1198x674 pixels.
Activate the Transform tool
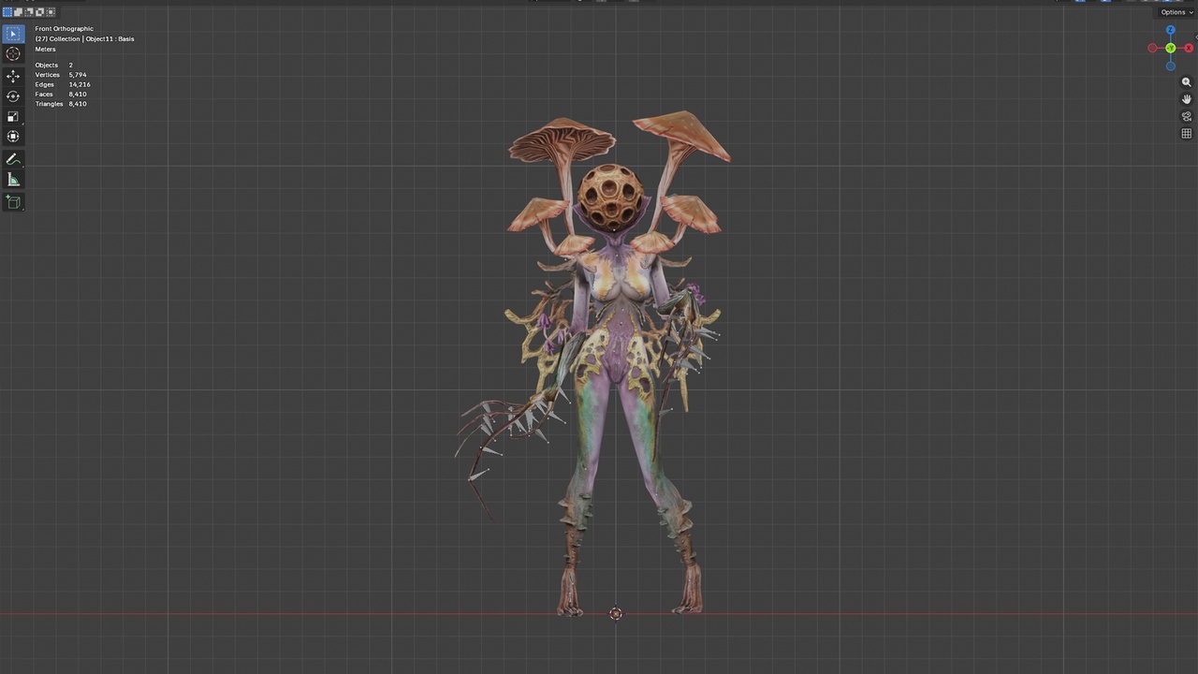click(13, 137)
